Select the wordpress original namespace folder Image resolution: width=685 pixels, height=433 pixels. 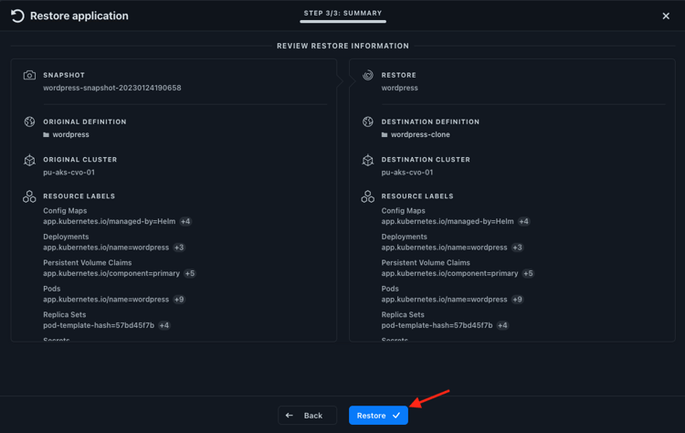[x=70, y=134]
